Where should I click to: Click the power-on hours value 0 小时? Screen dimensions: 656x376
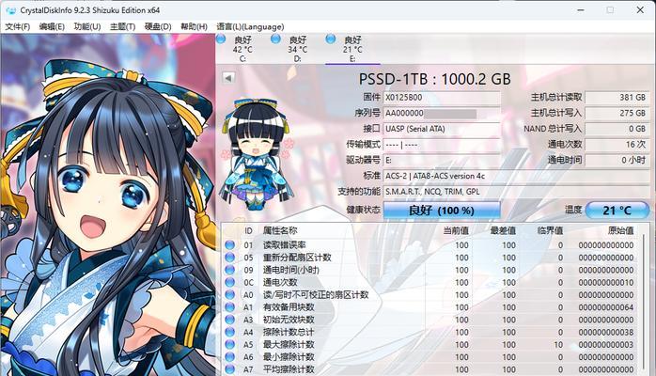tap(617, 160)
